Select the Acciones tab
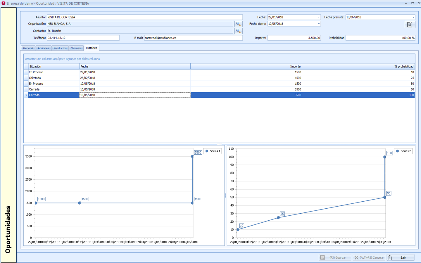This screenshot has width=421, height=263. tap(43, 48)
